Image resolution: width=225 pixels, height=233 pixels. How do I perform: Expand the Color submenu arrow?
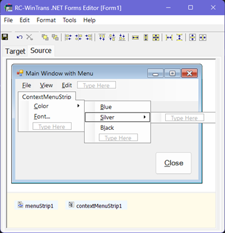(x=79, y=106)
